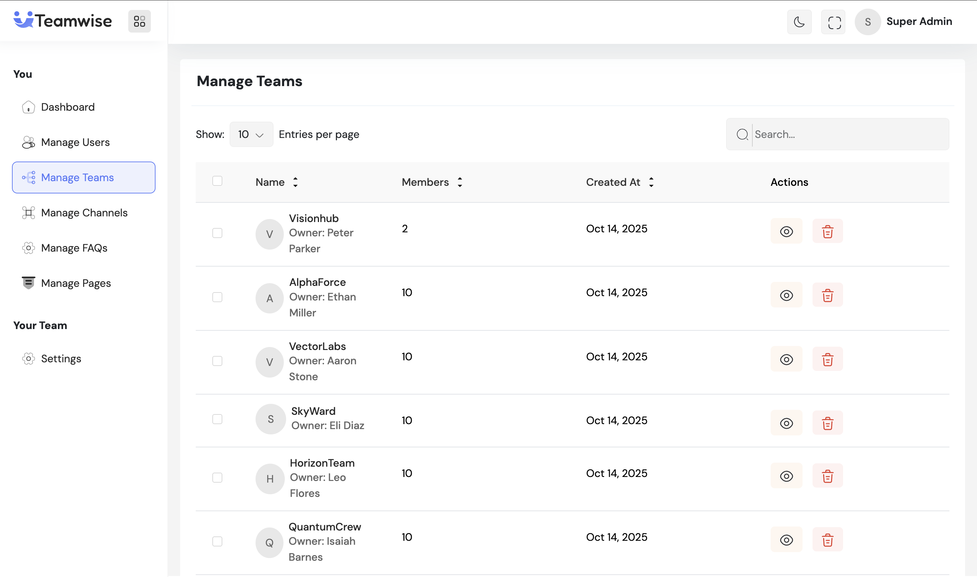Viewport: 977px width, 577px height.
Task: Click the sidebar grid toggle icon
Action: 140,21
